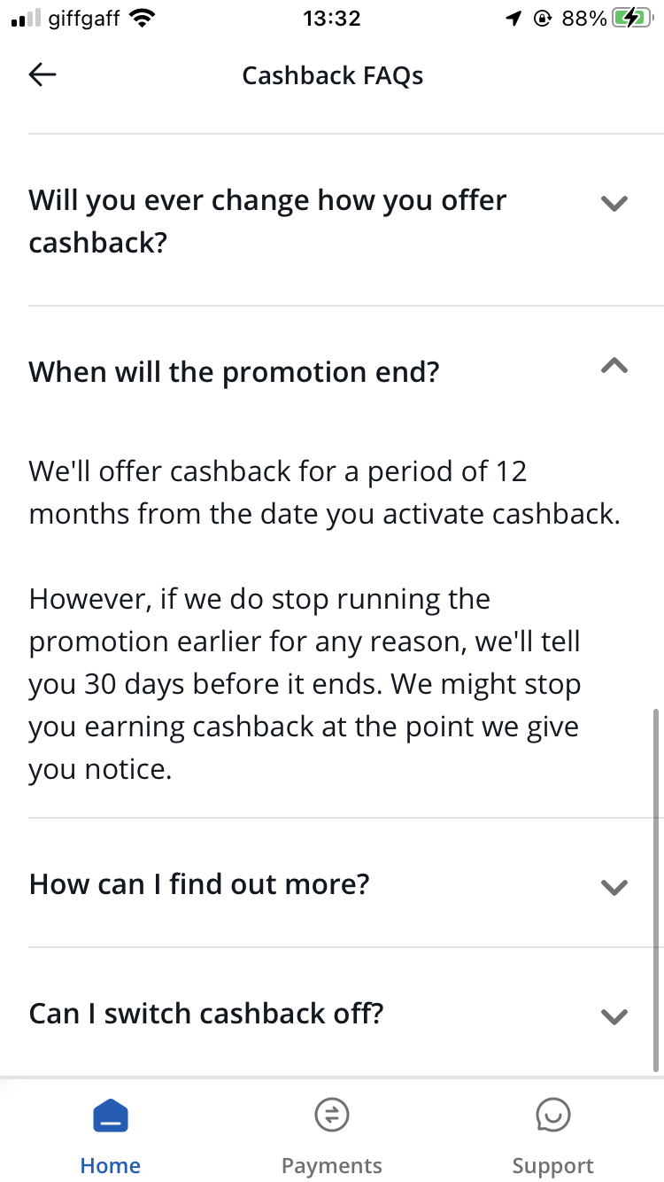Tap the location arrow status icon
The image size is (664, 1182).
[x=513, y=19]
